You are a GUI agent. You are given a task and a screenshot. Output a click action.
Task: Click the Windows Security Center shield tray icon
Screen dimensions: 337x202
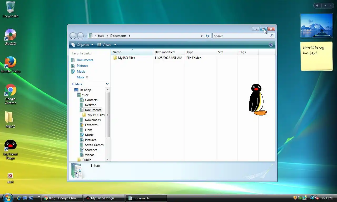[x=295, y=198]
